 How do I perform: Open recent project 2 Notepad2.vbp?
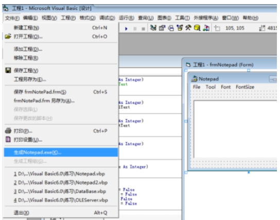(x=61, y=182)
